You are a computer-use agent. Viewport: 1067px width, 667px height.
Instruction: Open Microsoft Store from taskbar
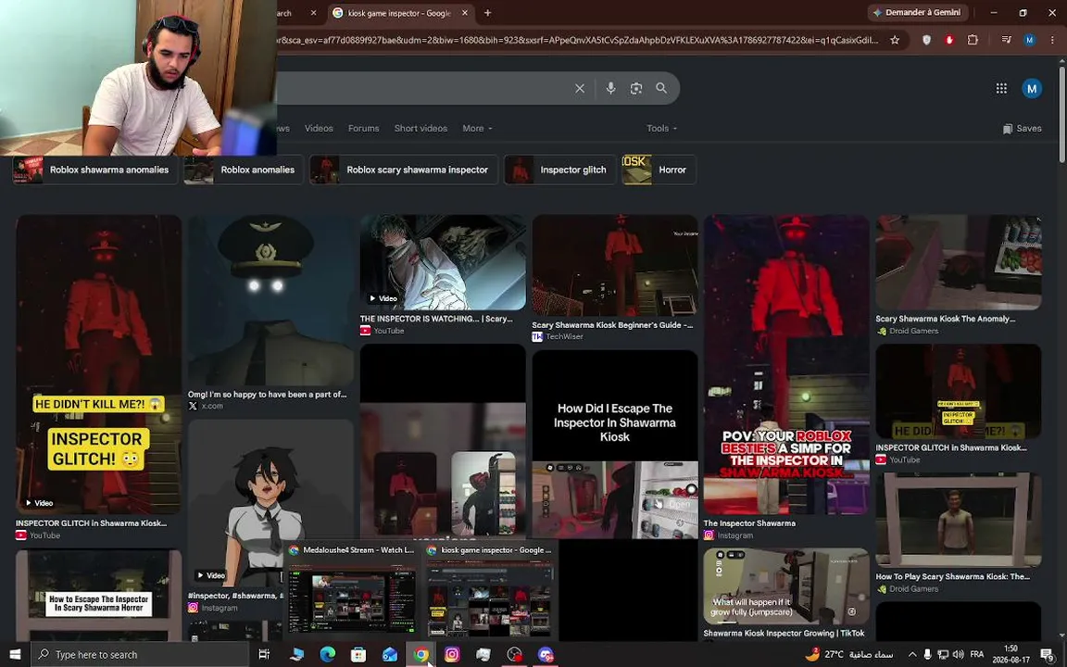click(x=358, y=655)
